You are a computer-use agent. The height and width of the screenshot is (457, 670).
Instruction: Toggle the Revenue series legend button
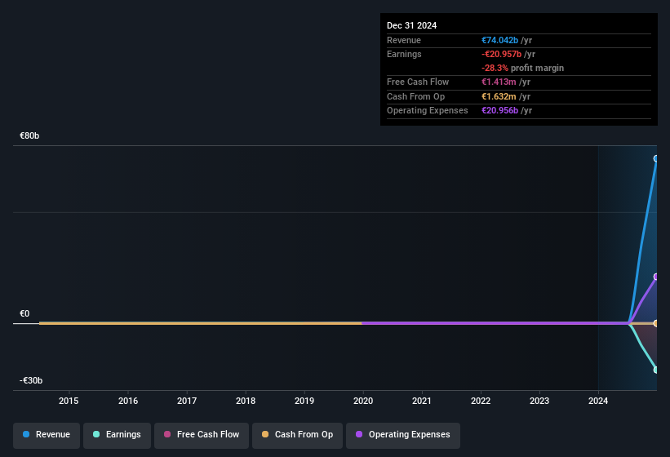47,434
